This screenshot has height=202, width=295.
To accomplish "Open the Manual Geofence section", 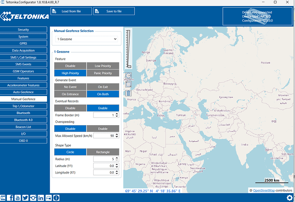I will point(24,99).
